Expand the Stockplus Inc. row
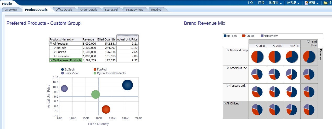This screenshot has height=129, width=332. point(228,68)
